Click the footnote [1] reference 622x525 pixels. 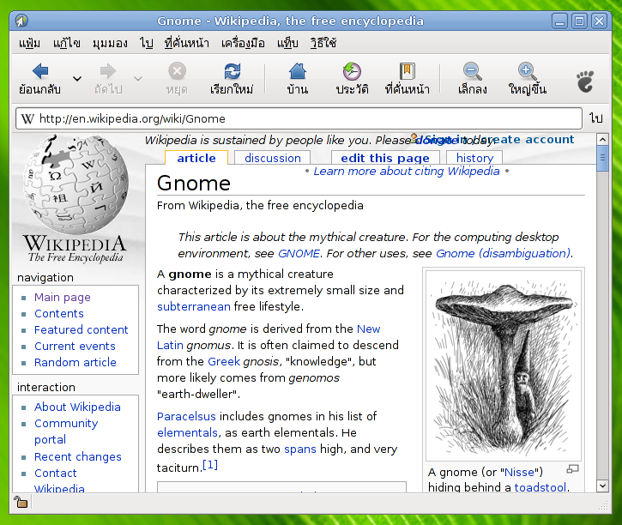point(210,465)
